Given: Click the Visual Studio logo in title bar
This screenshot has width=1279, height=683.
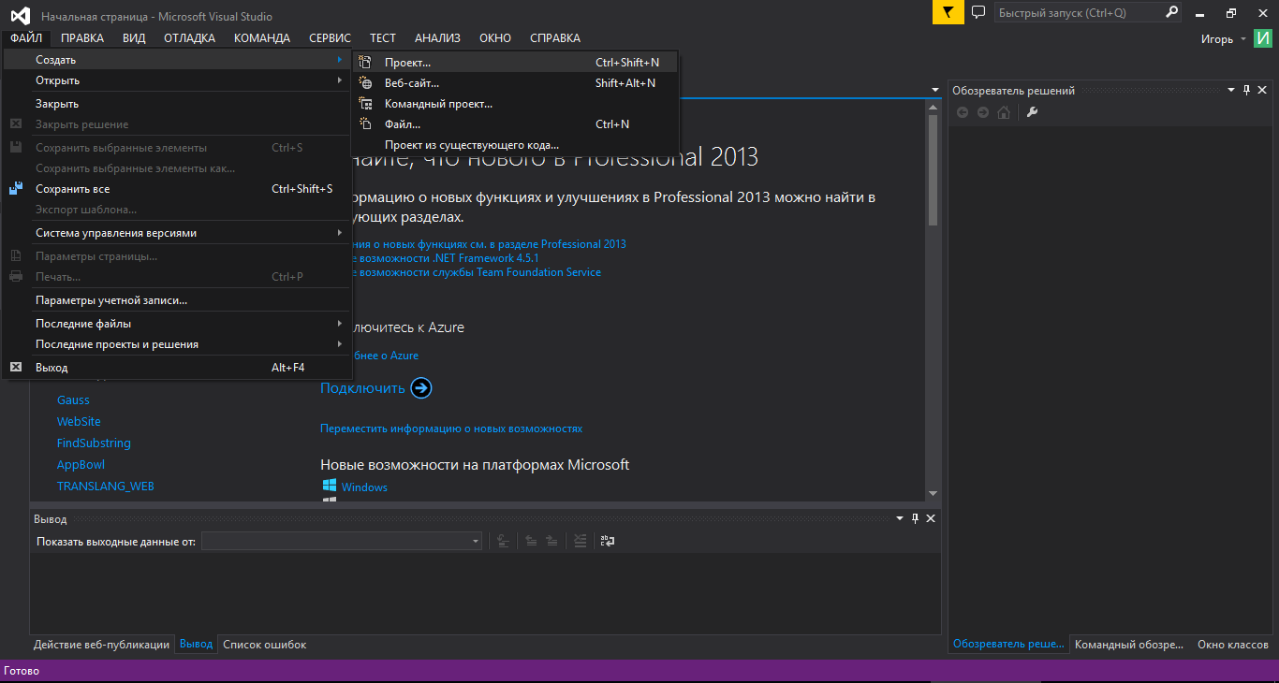Looking at the screenshot, I should pyautogui.click(x=21, y=15).
